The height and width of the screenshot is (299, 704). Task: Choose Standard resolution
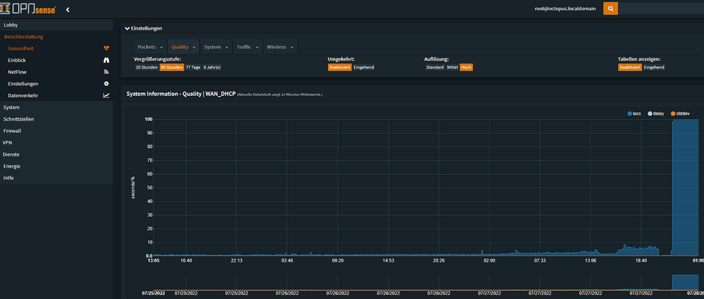[435, 67]
